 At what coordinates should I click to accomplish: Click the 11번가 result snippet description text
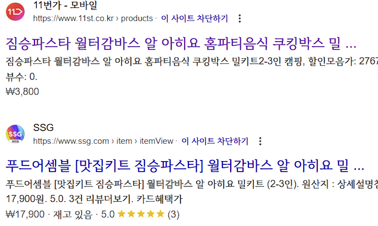pyautogui.click(x=189, y=62)
